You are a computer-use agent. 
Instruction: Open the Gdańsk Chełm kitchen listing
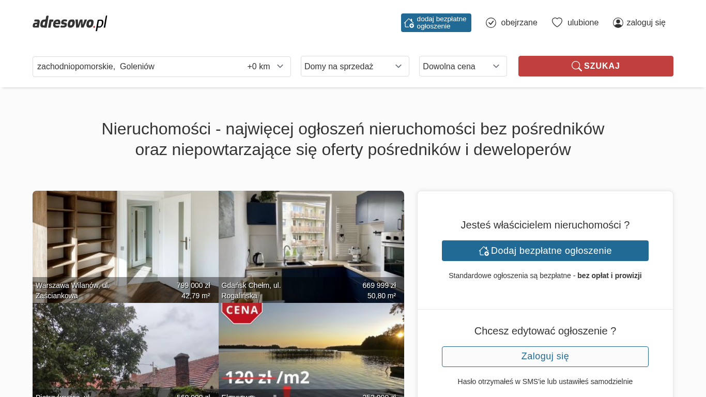coord(311,238)
